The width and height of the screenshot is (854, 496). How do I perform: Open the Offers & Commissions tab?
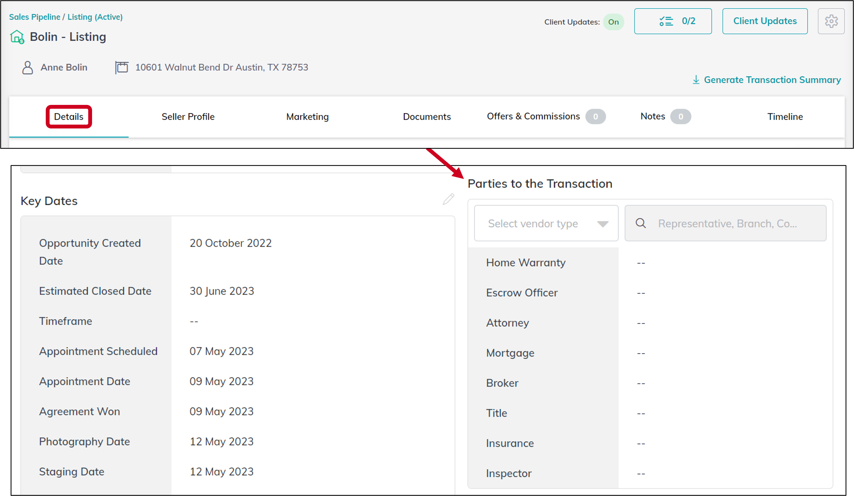546,117
